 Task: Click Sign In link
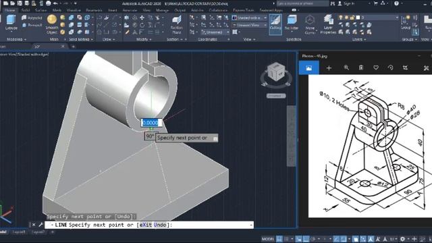(x=346, y=3)
